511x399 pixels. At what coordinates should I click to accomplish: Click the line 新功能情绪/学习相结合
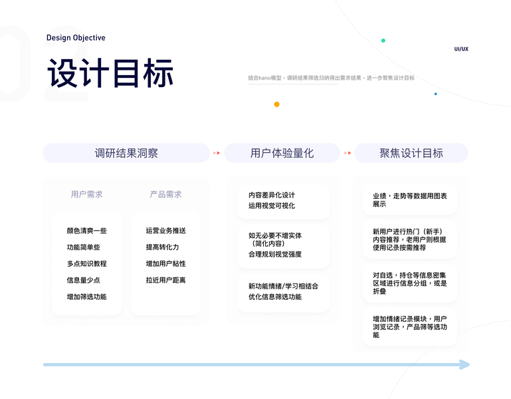pyautogui.click(x=283, y=286)
